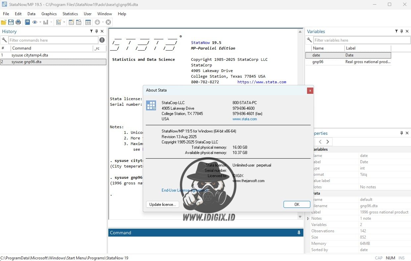Click the Results window vertical scrollbar

[x=300, y=124]
